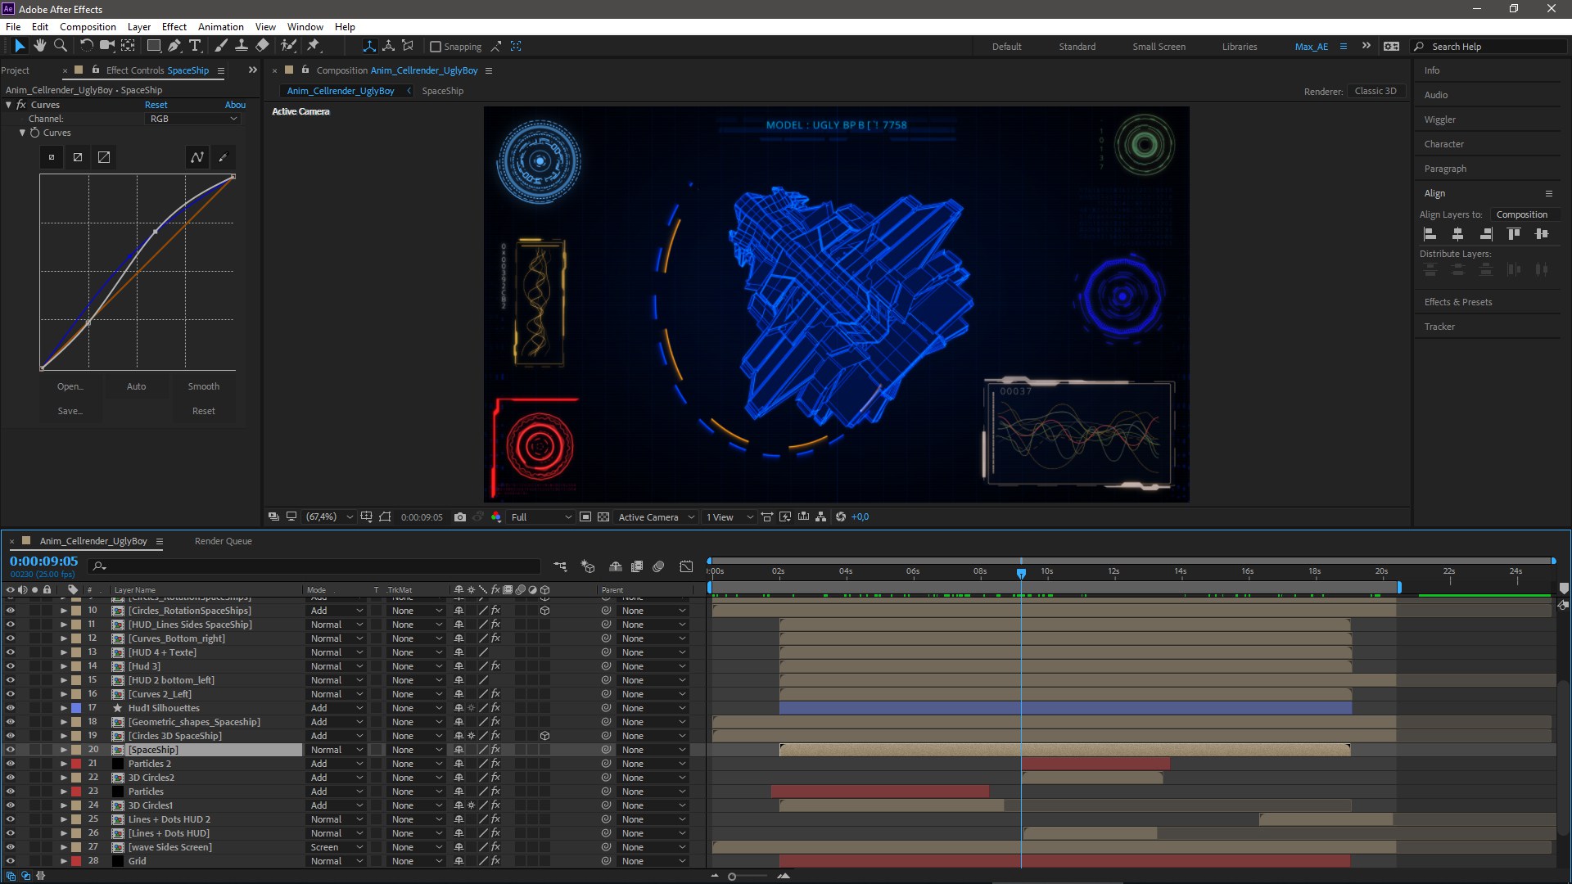Image resolution: width=1572 pixels, height=884 pixels.
Task: Click the Auto button in Curves panel
Action: [136, 386]
